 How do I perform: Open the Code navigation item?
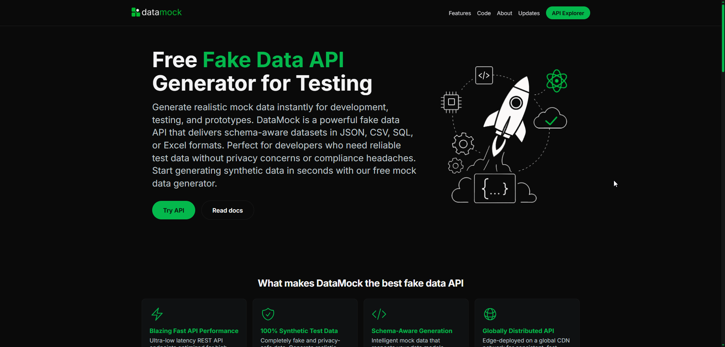coord(484,13)
